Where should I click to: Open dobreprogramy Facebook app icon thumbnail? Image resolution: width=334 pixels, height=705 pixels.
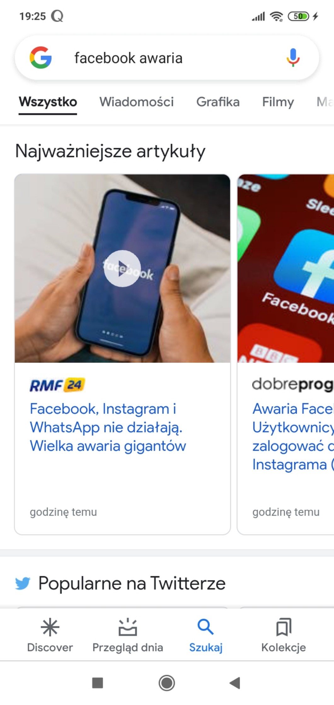[x=286, y=269]
